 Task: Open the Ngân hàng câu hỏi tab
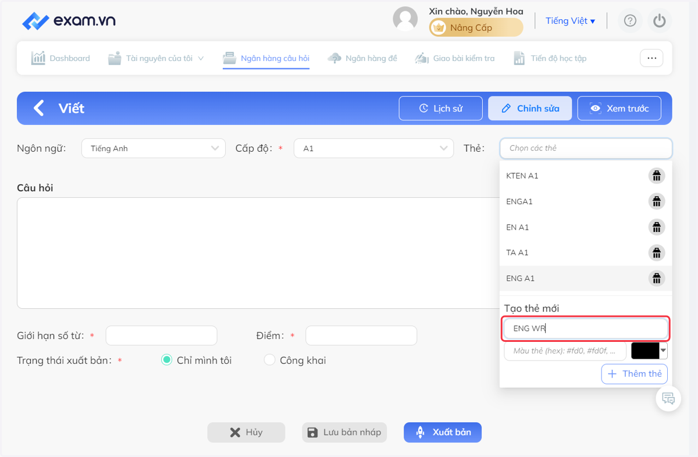266,58
